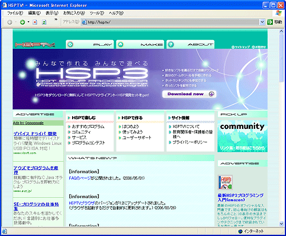Click the HSPTV! site logo

[x=35, y=45]
